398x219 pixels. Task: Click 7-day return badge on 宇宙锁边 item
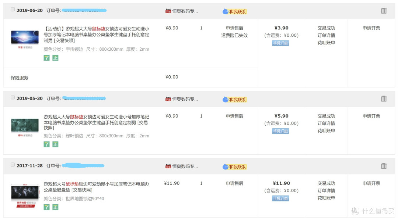pos(46,58)
